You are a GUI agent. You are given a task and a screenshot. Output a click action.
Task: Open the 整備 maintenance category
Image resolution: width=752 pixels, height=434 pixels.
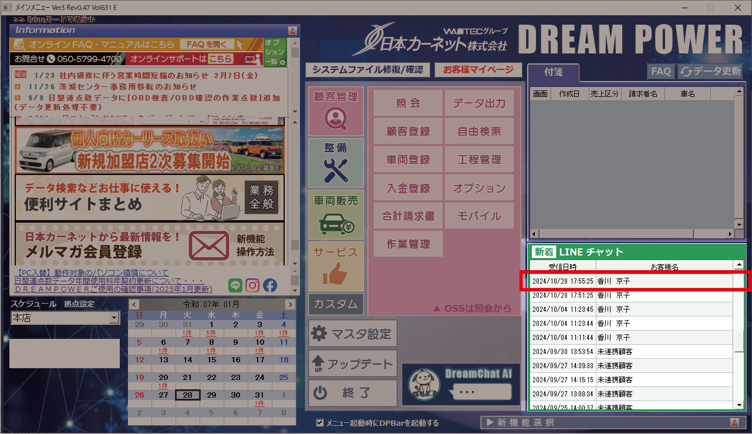336,163
